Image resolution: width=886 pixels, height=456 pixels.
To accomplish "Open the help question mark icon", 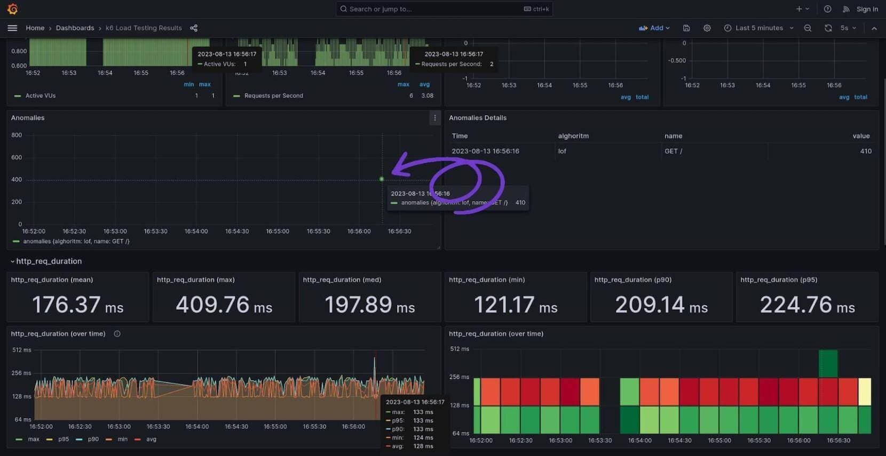I will (827, 9).
